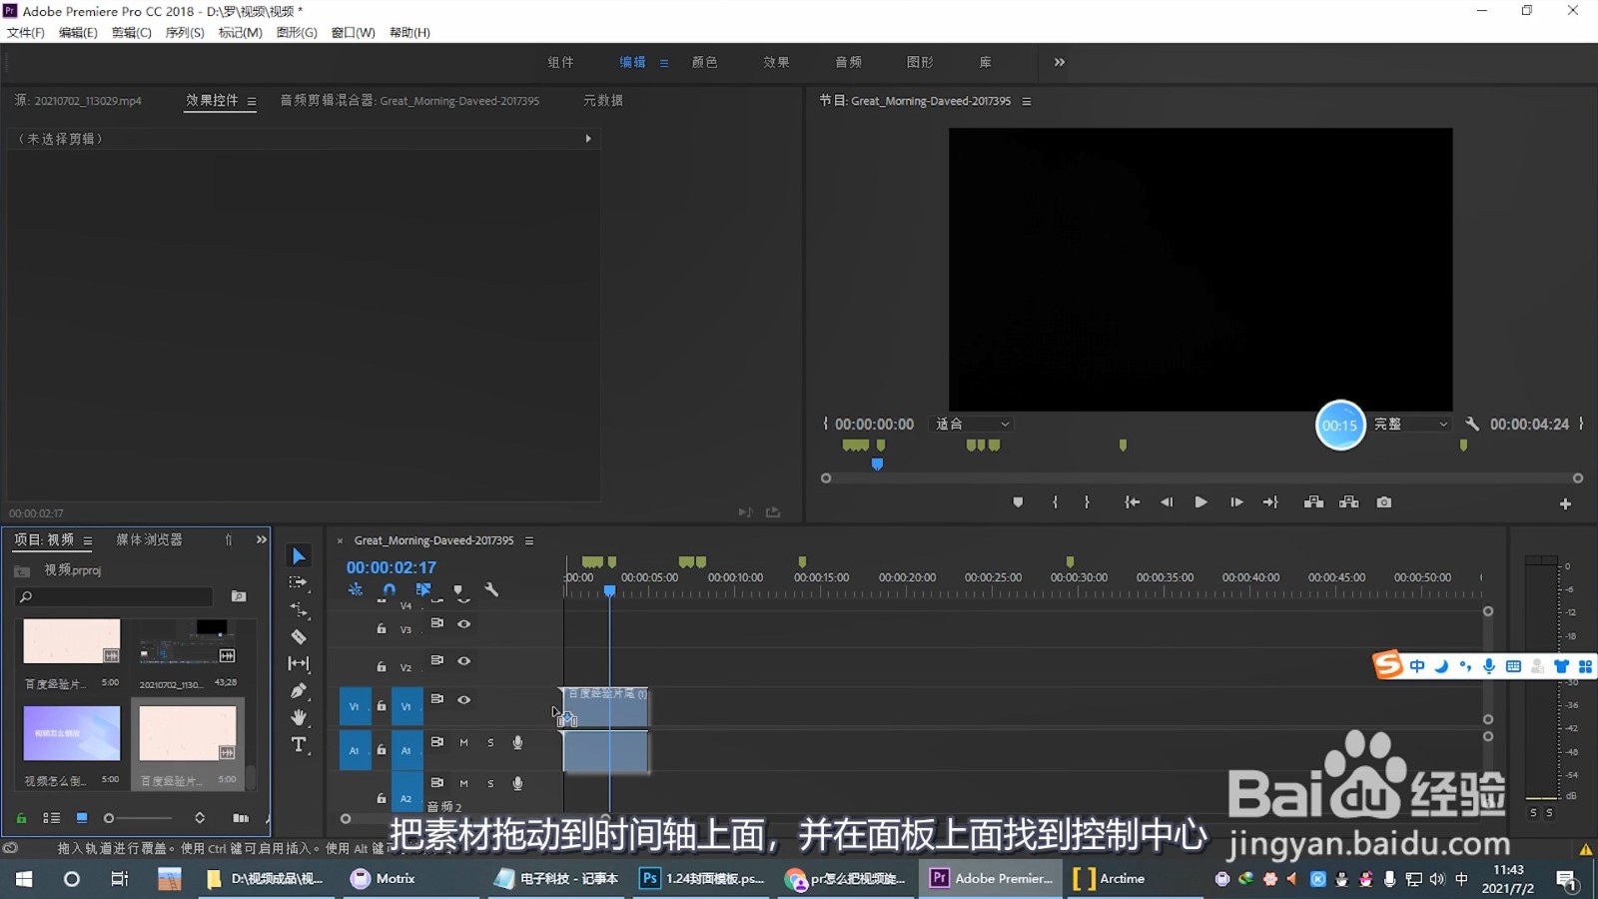Select the Slip tool
Screen dimensions: 1598x899
[x=299, y=663]
